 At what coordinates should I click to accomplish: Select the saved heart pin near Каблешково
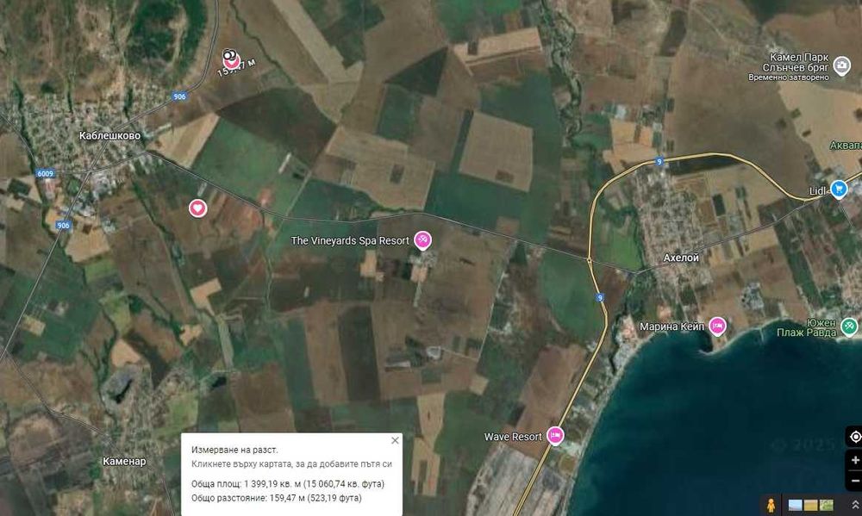[198, 208]
